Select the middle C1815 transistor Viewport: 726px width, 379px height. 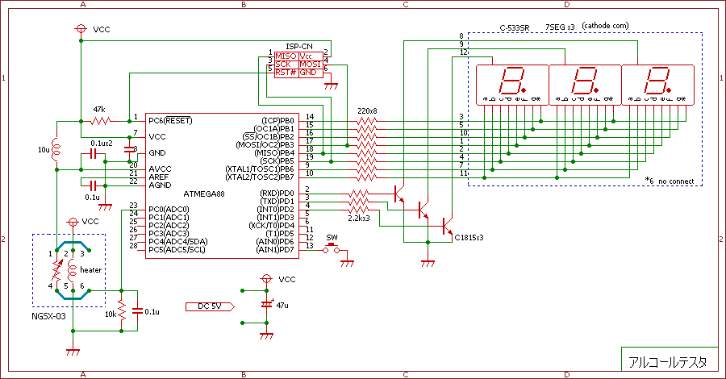pos(423,210)
